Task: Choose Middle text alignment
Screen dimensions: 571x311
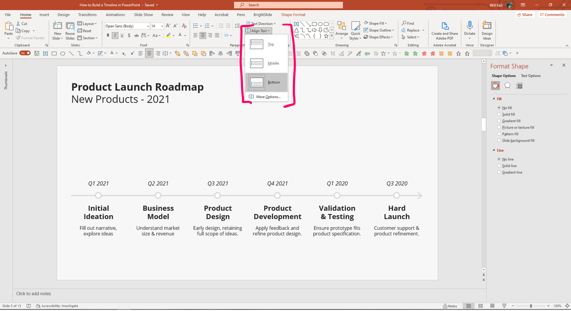Action: point(267,63)
